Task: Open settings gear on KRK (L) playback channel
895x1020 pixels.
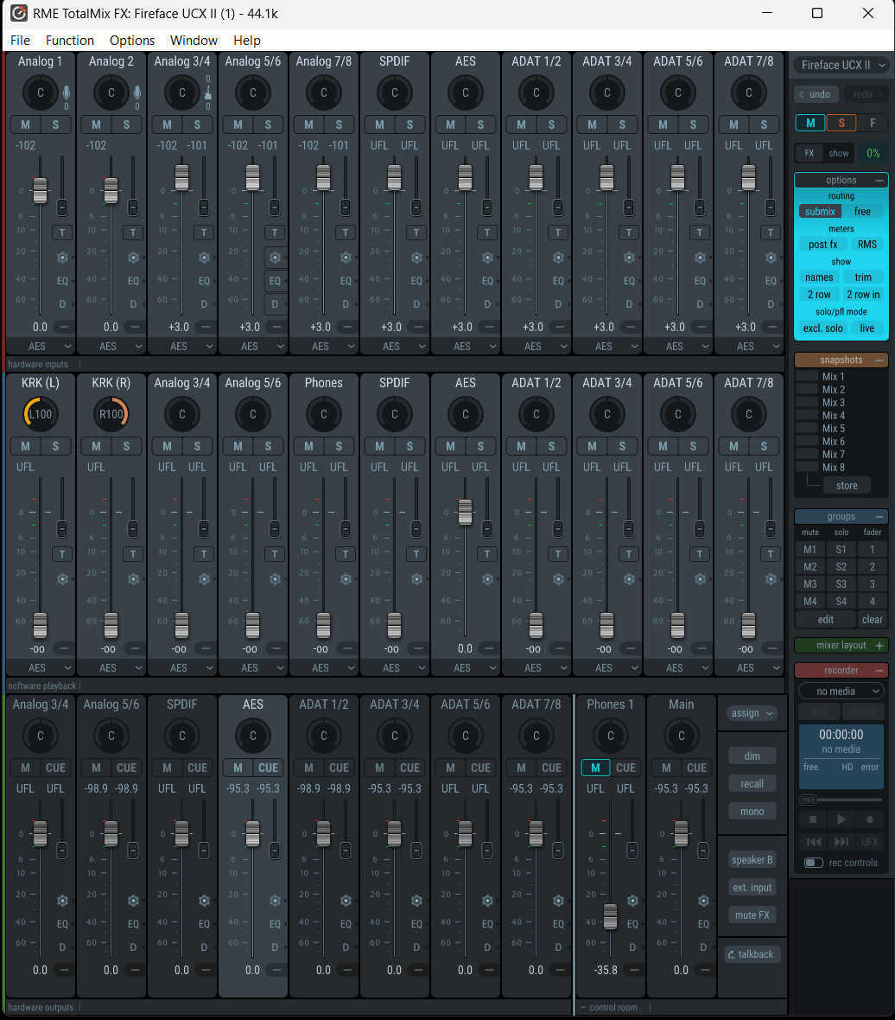Action: pyautogui.click(x=62, y=579)
